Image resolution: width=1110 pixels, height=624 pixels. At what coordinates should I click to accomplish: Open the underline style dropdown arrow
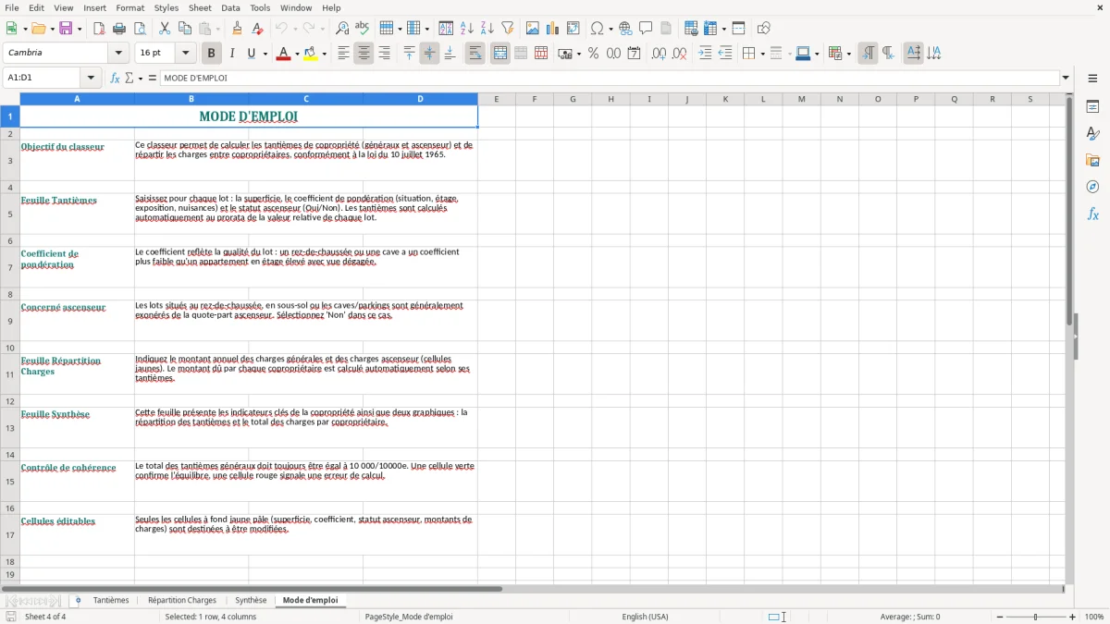pos(265,54)
